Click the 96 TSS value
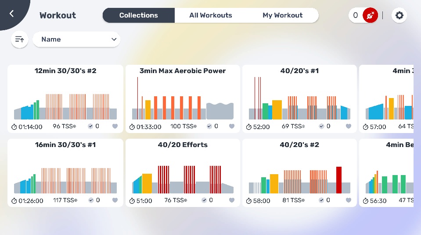The image size is (421, 235). pos(64,126)
